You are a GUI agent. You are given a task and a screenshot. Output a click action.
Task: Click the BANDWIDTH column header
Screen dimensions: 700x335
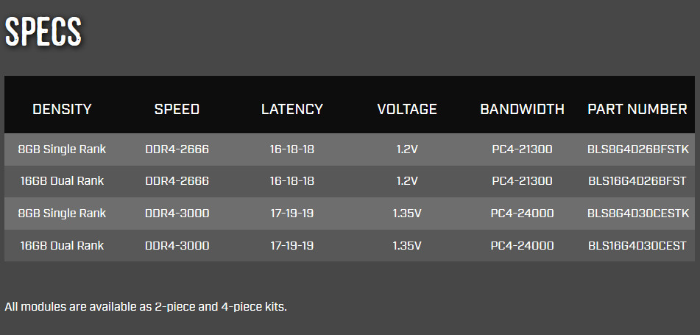[x=522, y=109]
